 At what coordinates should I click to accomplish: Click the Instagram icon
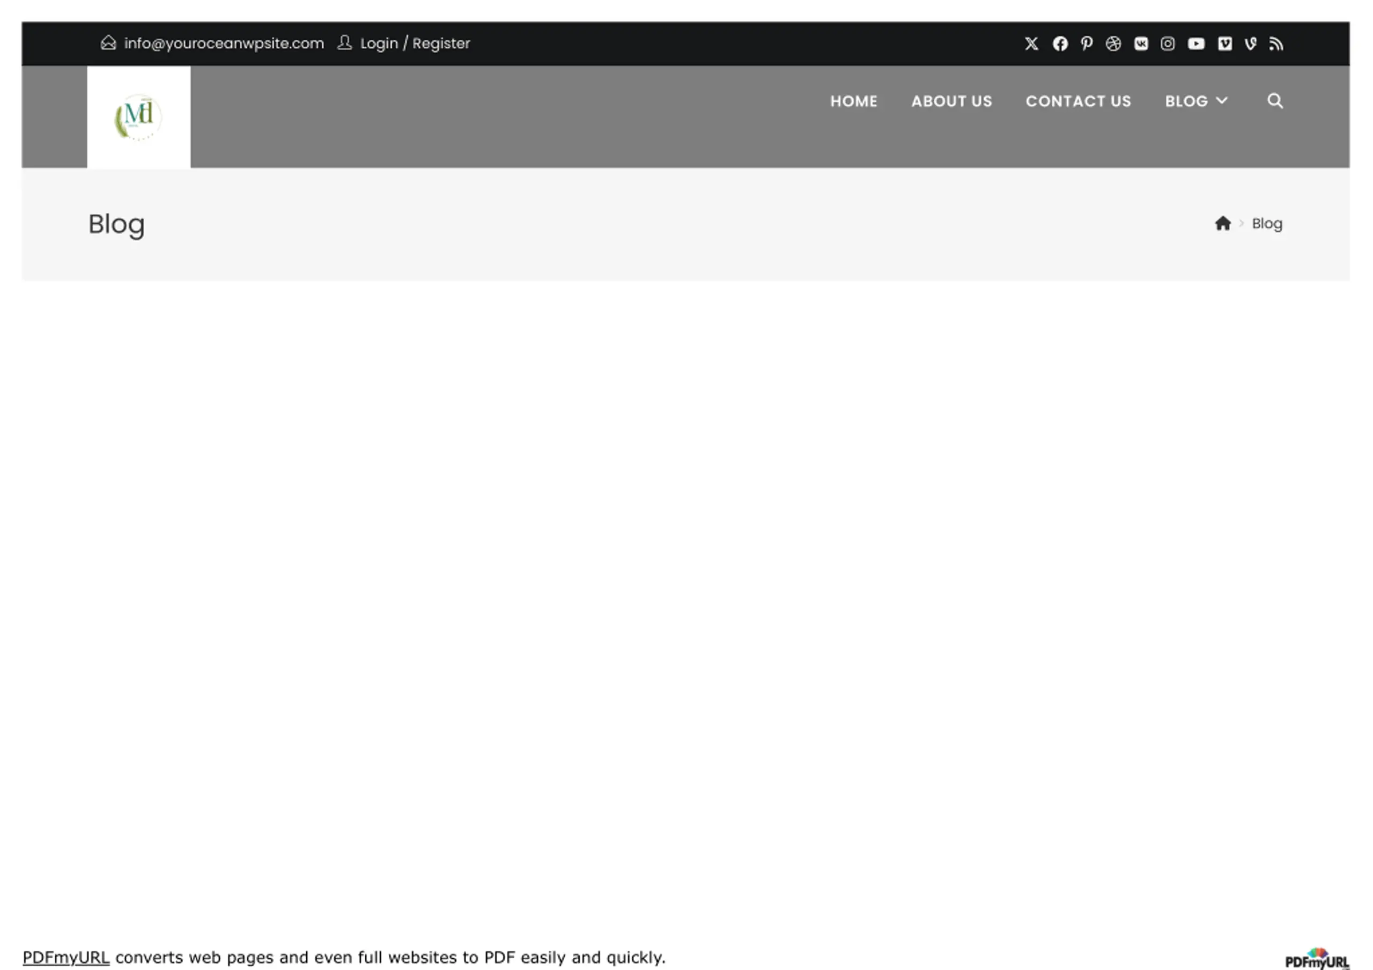1167,43
